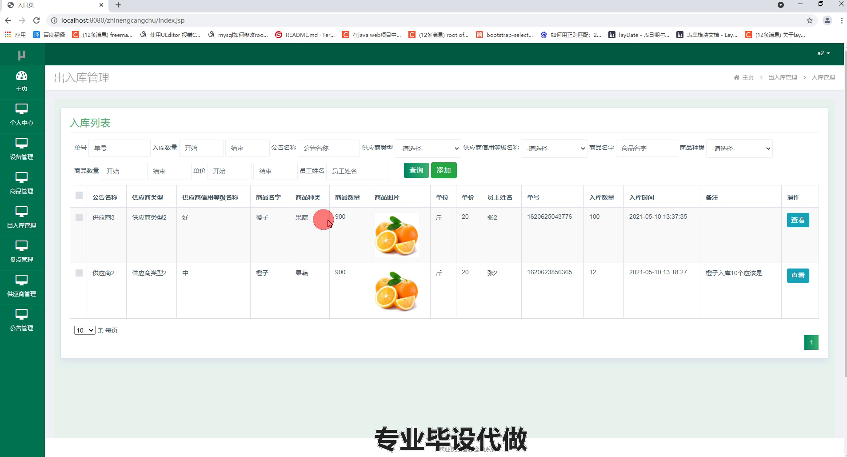Select 商品管理 label in the sidebar menu
Screen dimensions: 847x457
click(21, 191)
